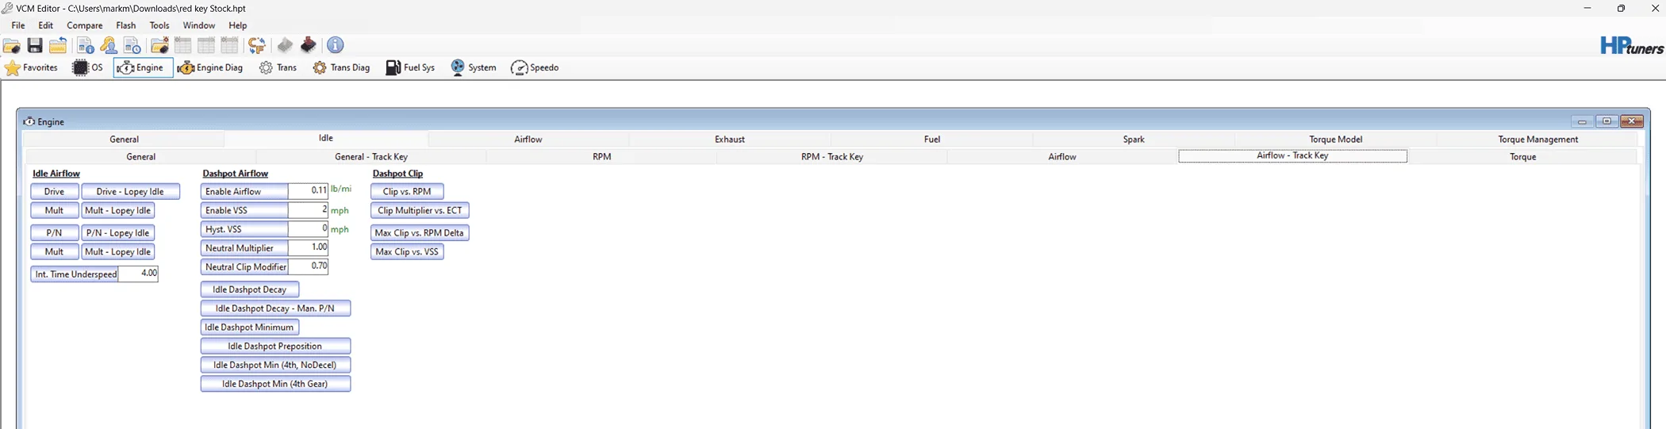Open the document with clock history icon

132,45
